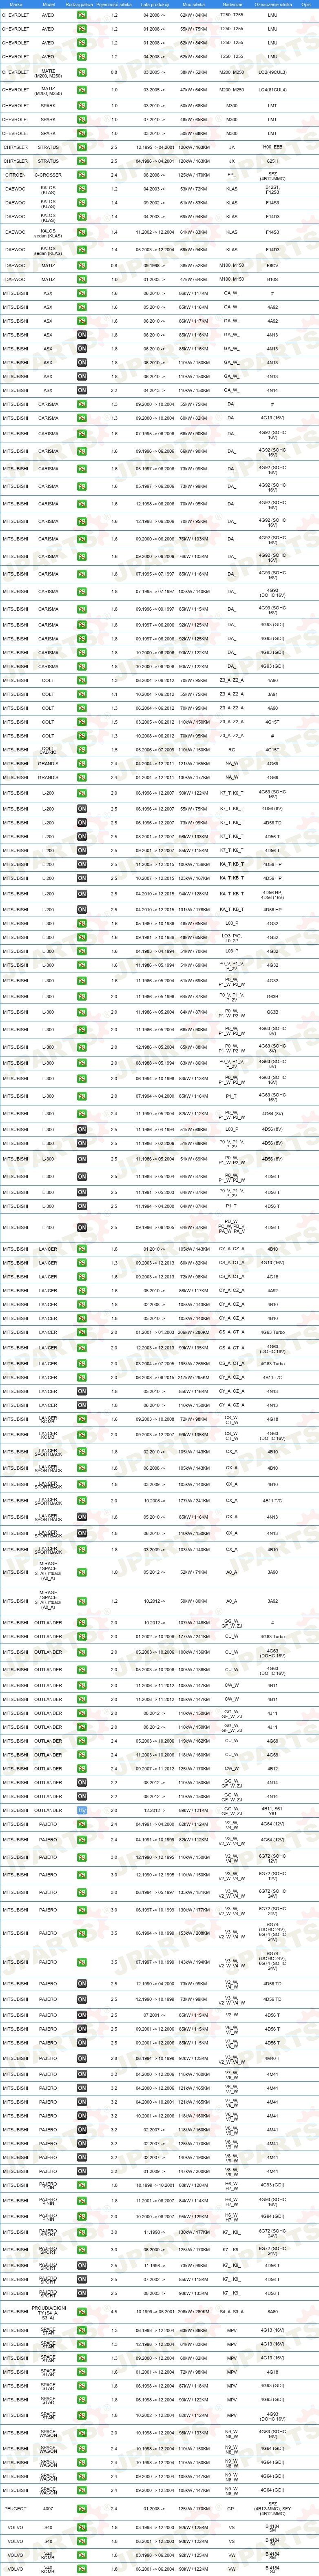Select the COLT CABRIO model cell
The height and width of the screenshot is (2576, 319).
pyautogui.click(x=48, y=750)
